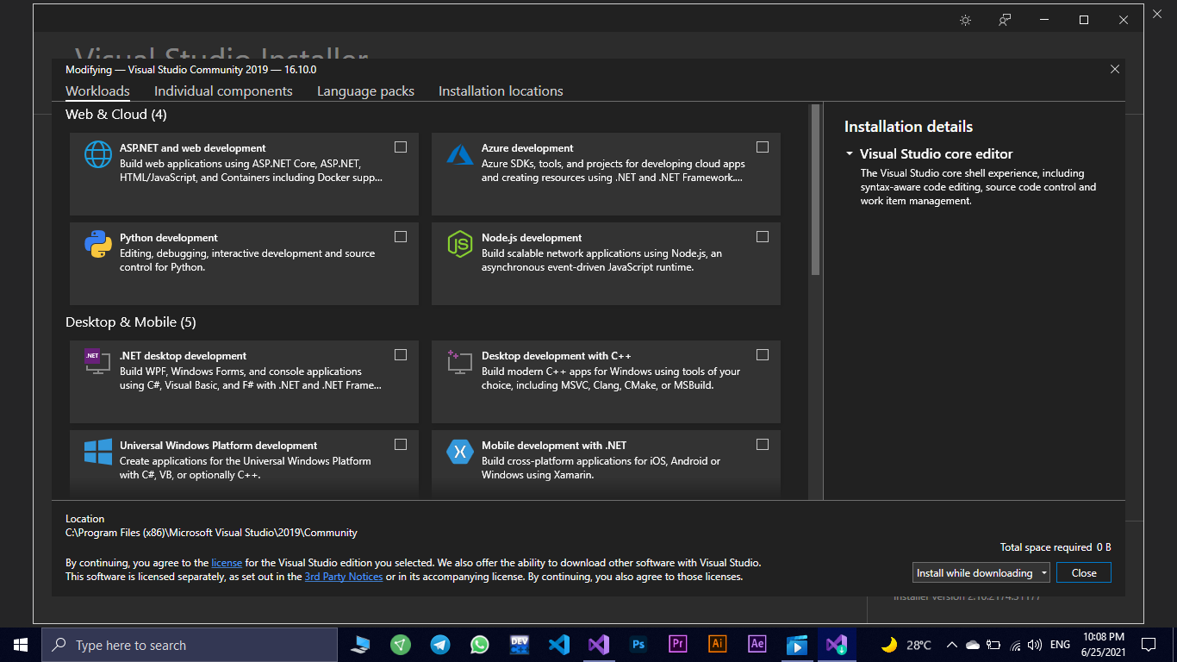This screenshot has height=662, width=1177.
Task: Open After Effects from the taskbar
Action: (757, 645)
